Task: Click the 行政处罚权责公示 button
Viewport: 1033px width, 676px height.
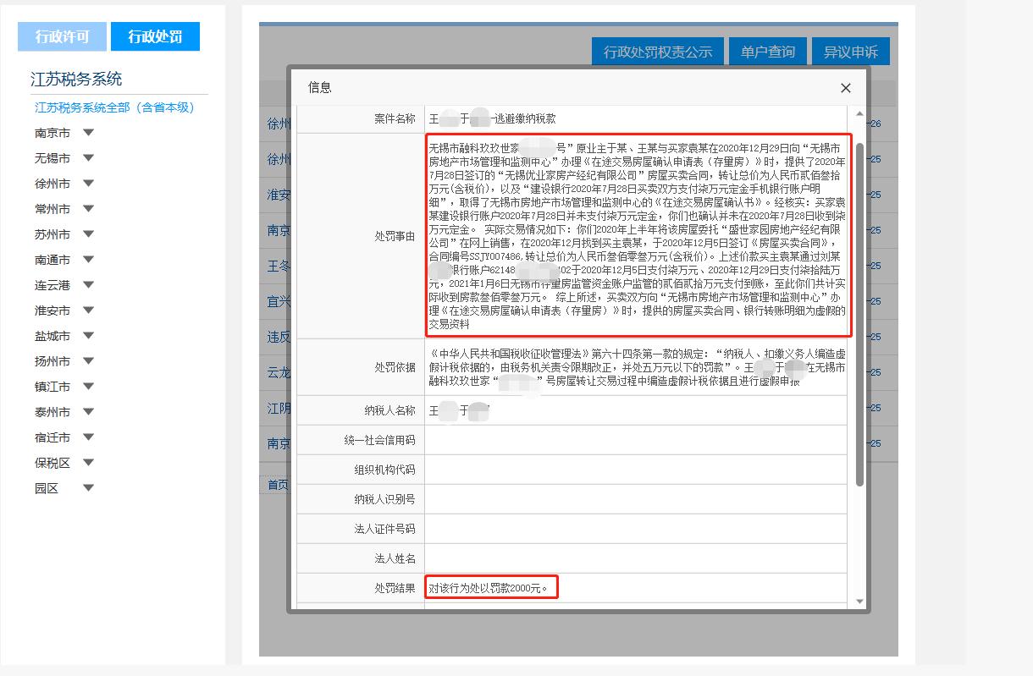Action: pos(656,52)
